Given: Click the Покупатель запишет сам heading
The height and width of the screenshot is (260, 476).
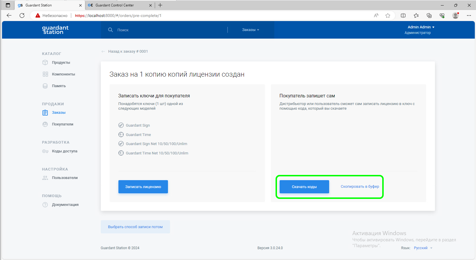Looking at the screenshot, I should coord(307,96).
